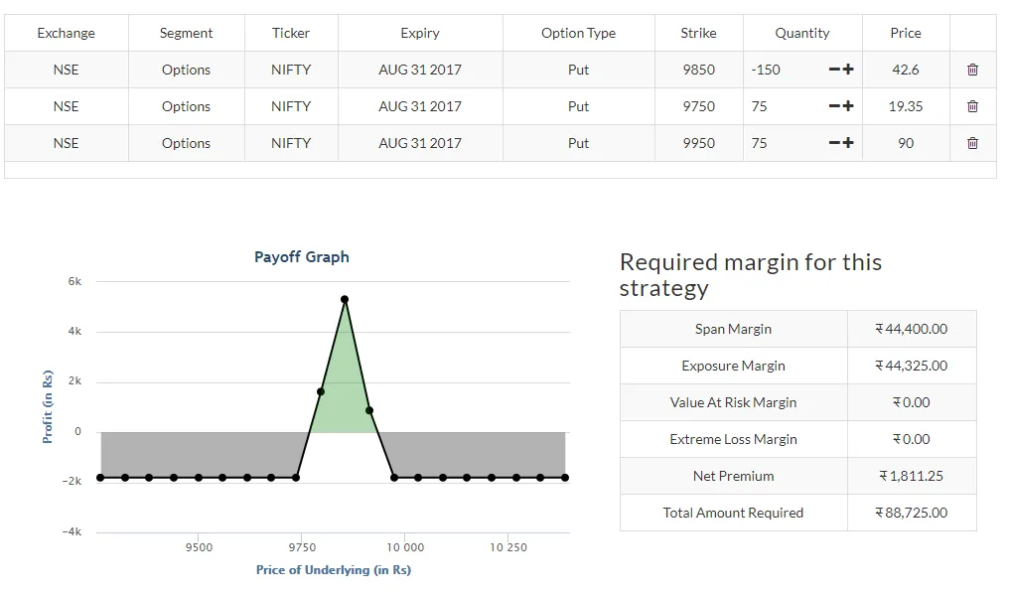Select the Total Amount Required value
Image resolution: width=1009 pixels, height=596 pixels.
coord(911,513)
